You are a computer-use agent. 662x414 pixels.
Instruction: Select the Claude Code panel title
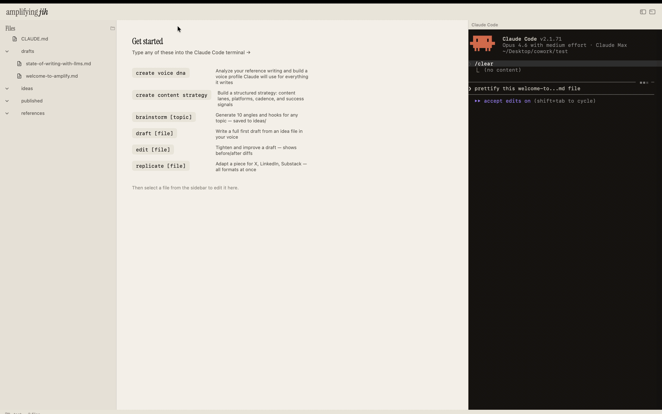[x=484, y=24]
